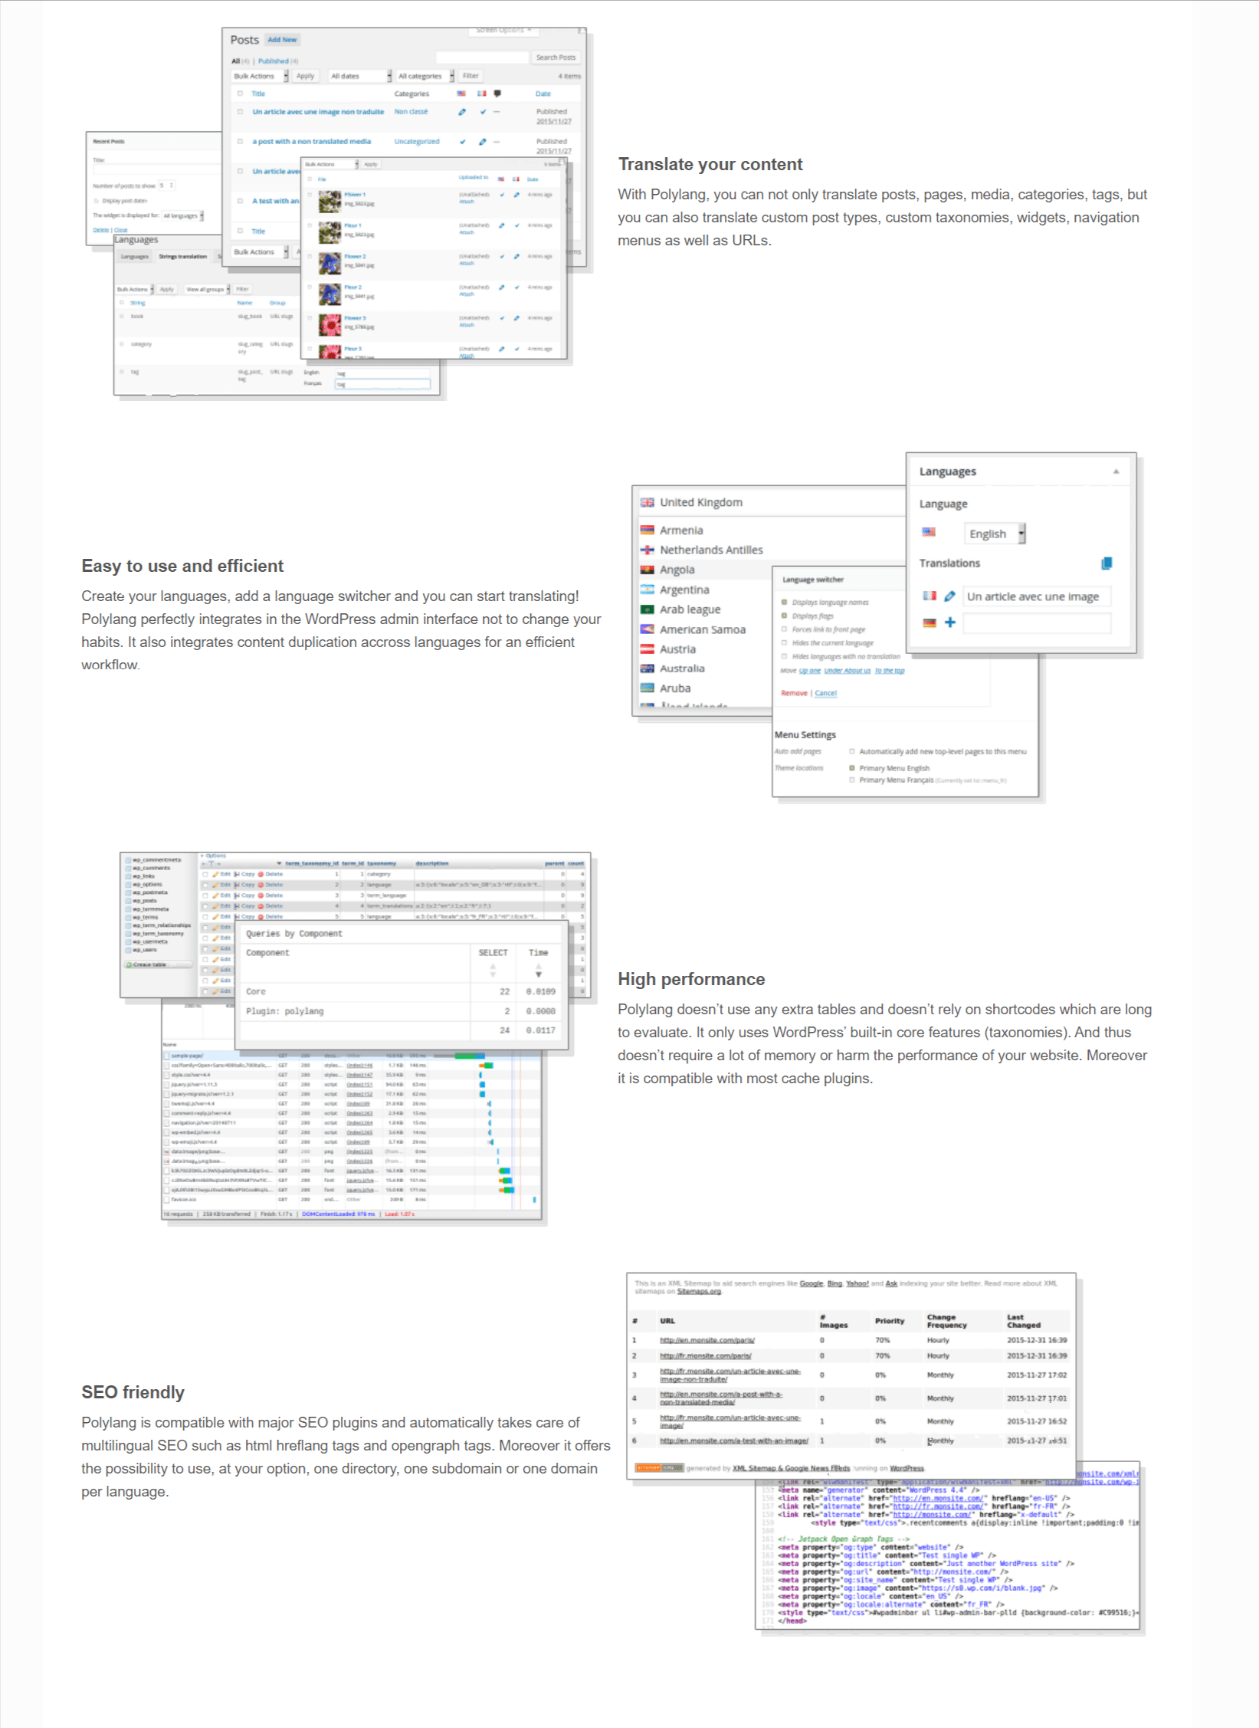Viewport: 1259px width, 1728px height.
Task: Click the Search Posts button
Action: point(556,57)
